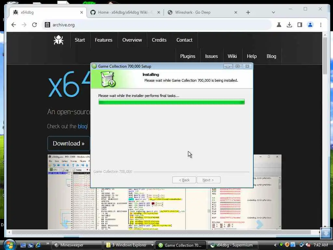
Task: Click the archive.org address bar
Action: 157,25
